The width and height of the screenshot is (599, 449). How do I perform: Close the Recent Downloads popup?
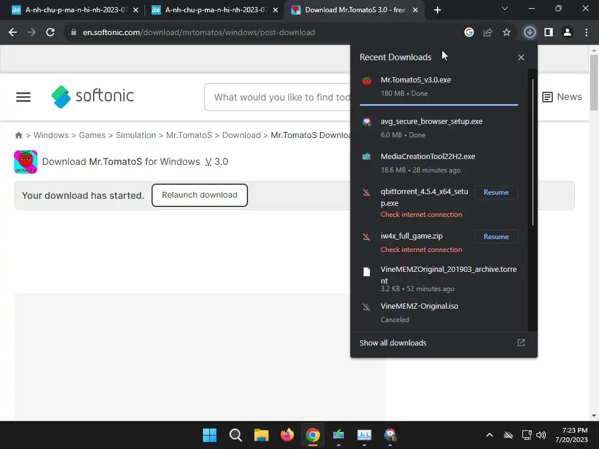(x=521, y=57)
